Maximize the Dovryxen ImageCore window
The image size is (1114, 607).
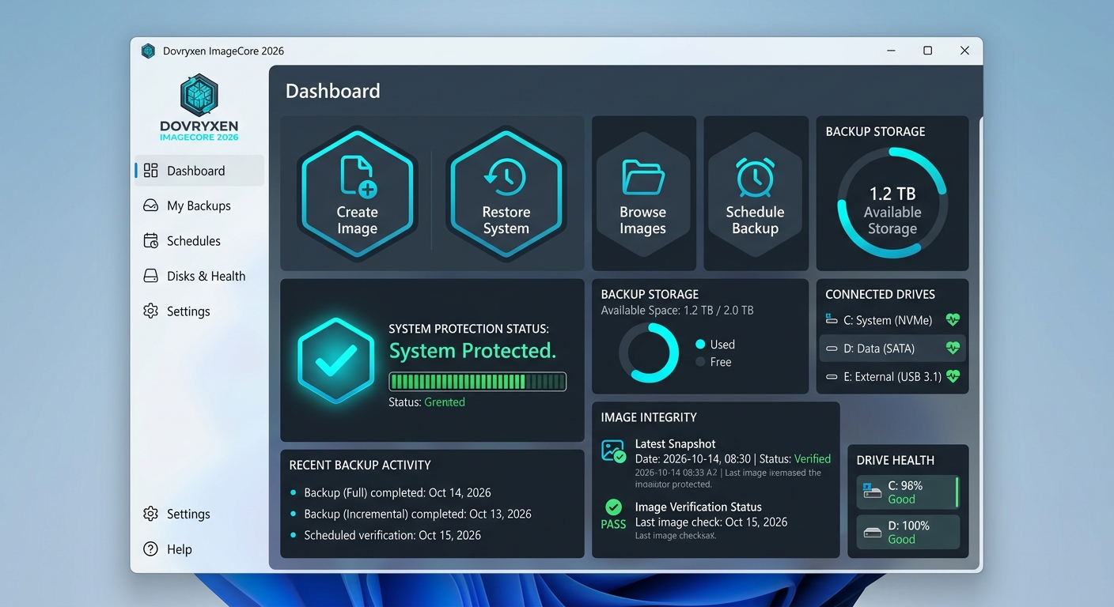[x=928, y=51]
